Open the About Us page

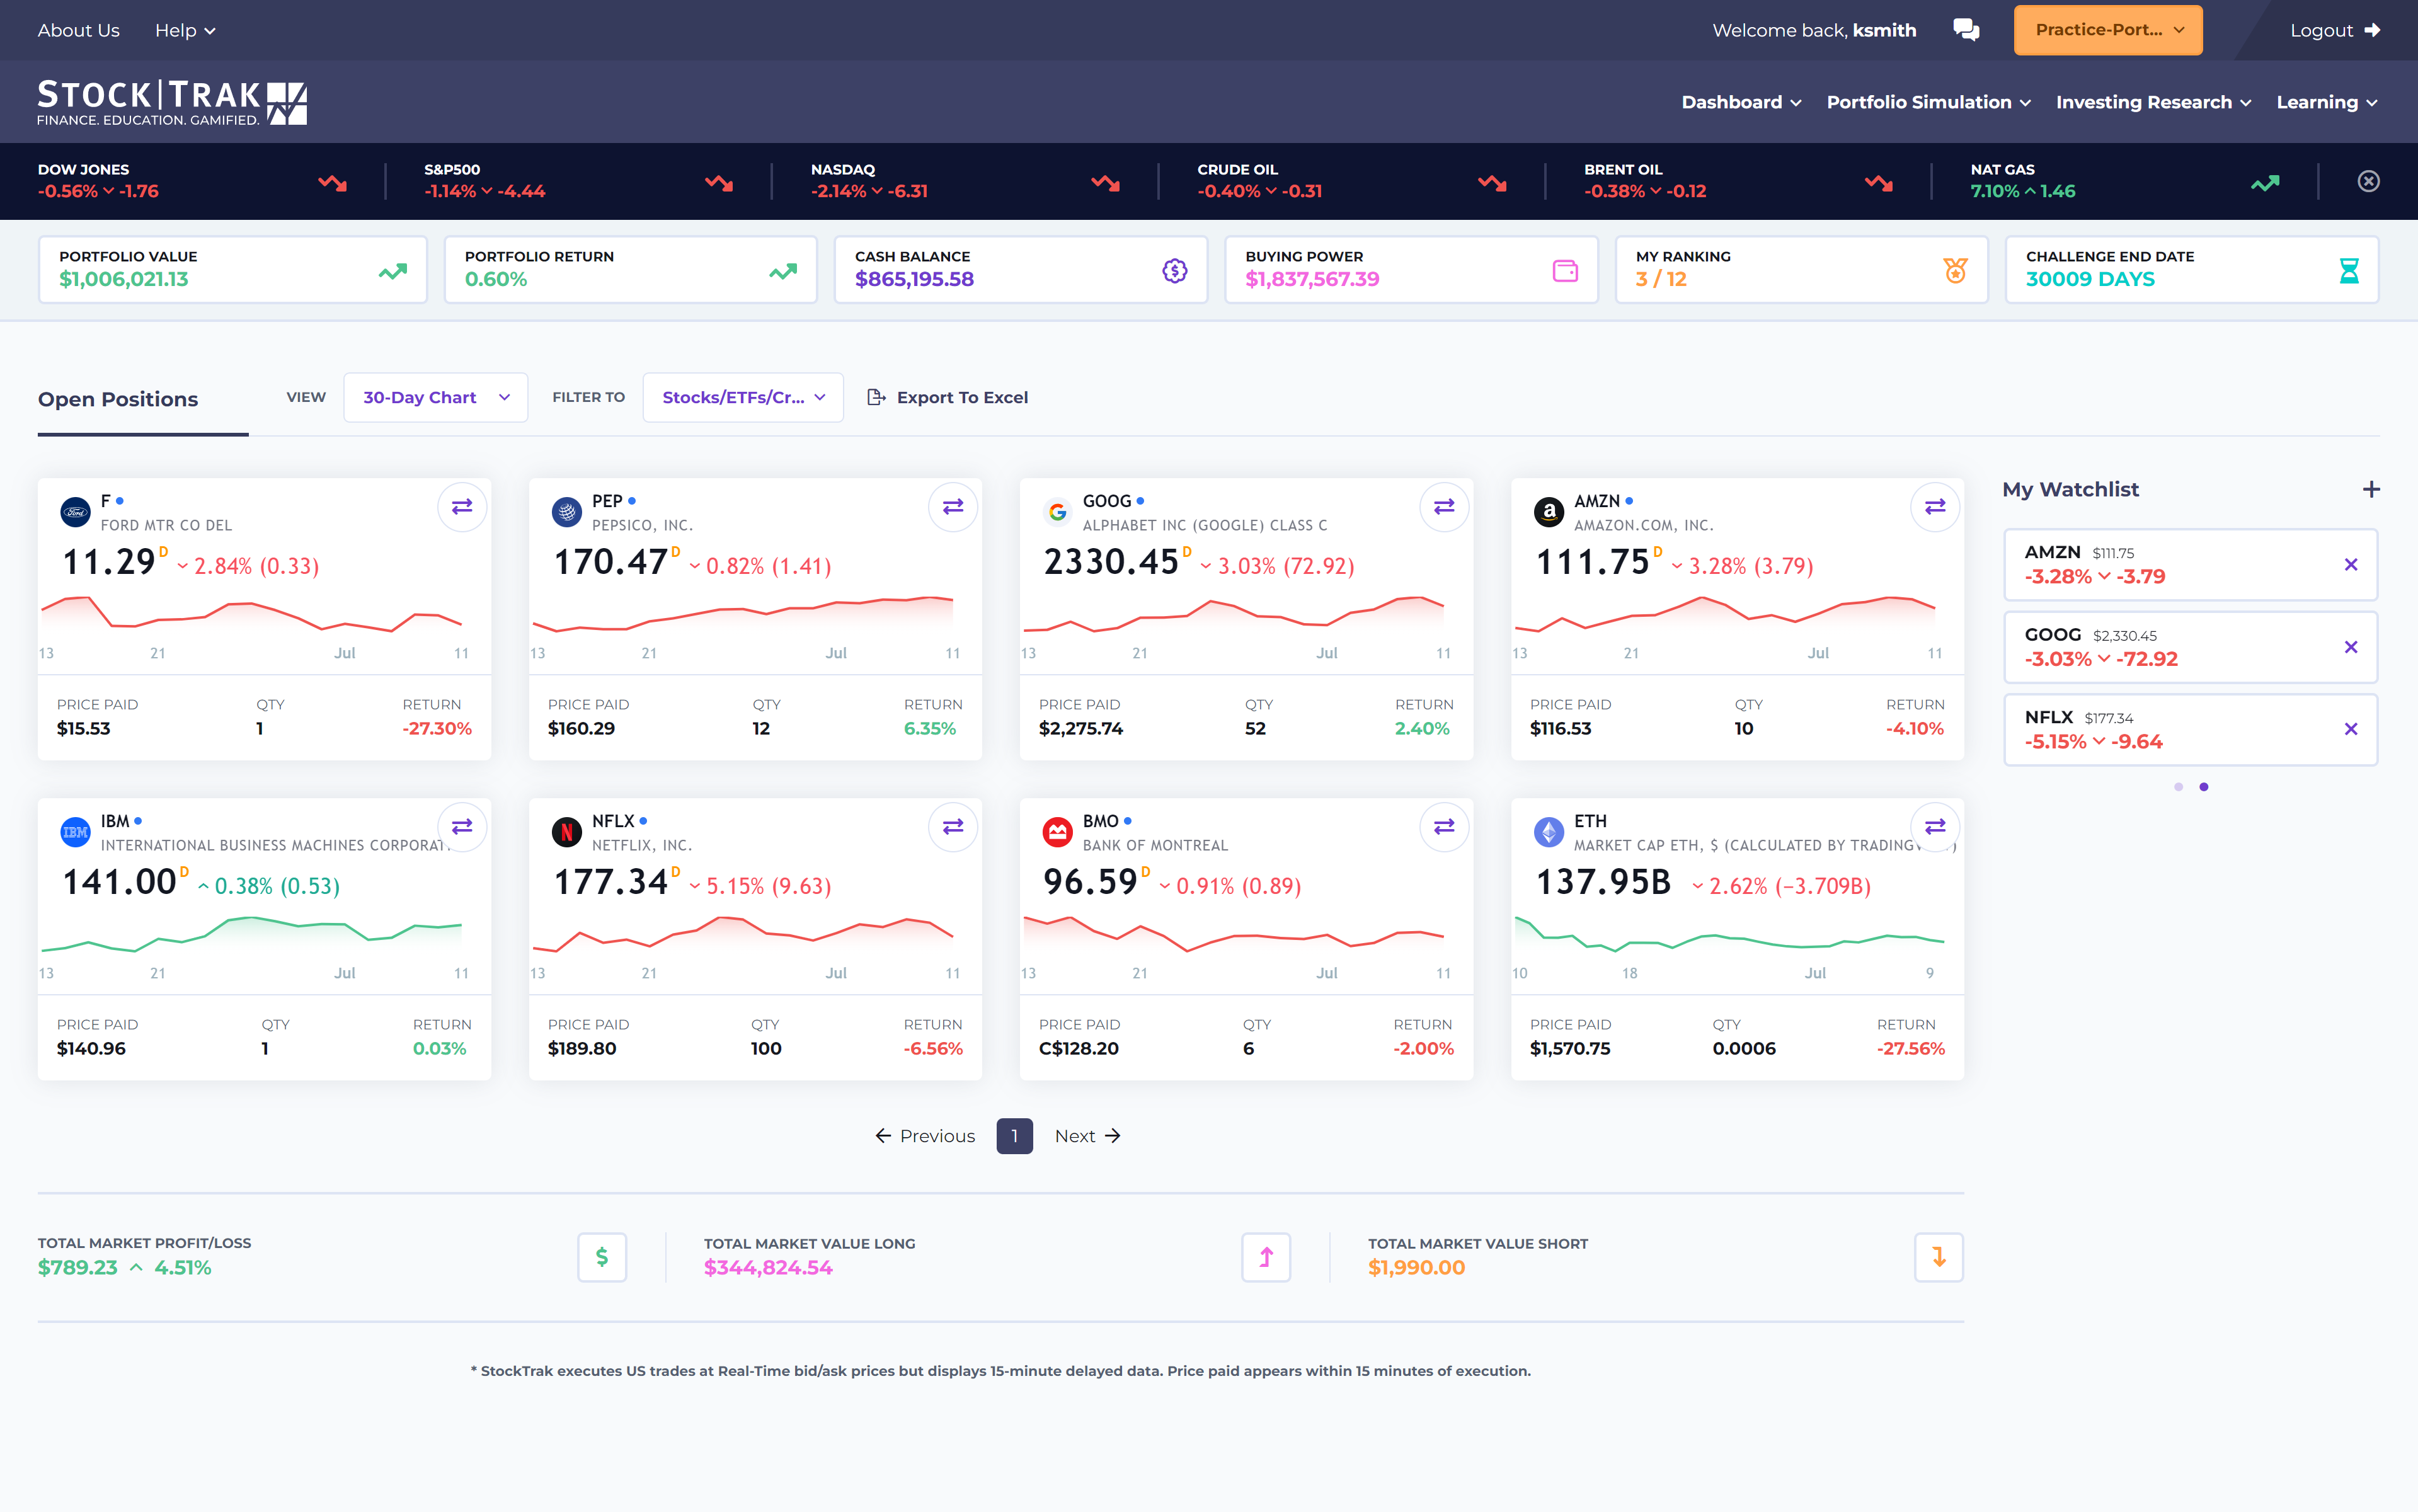tap(78, 30)
